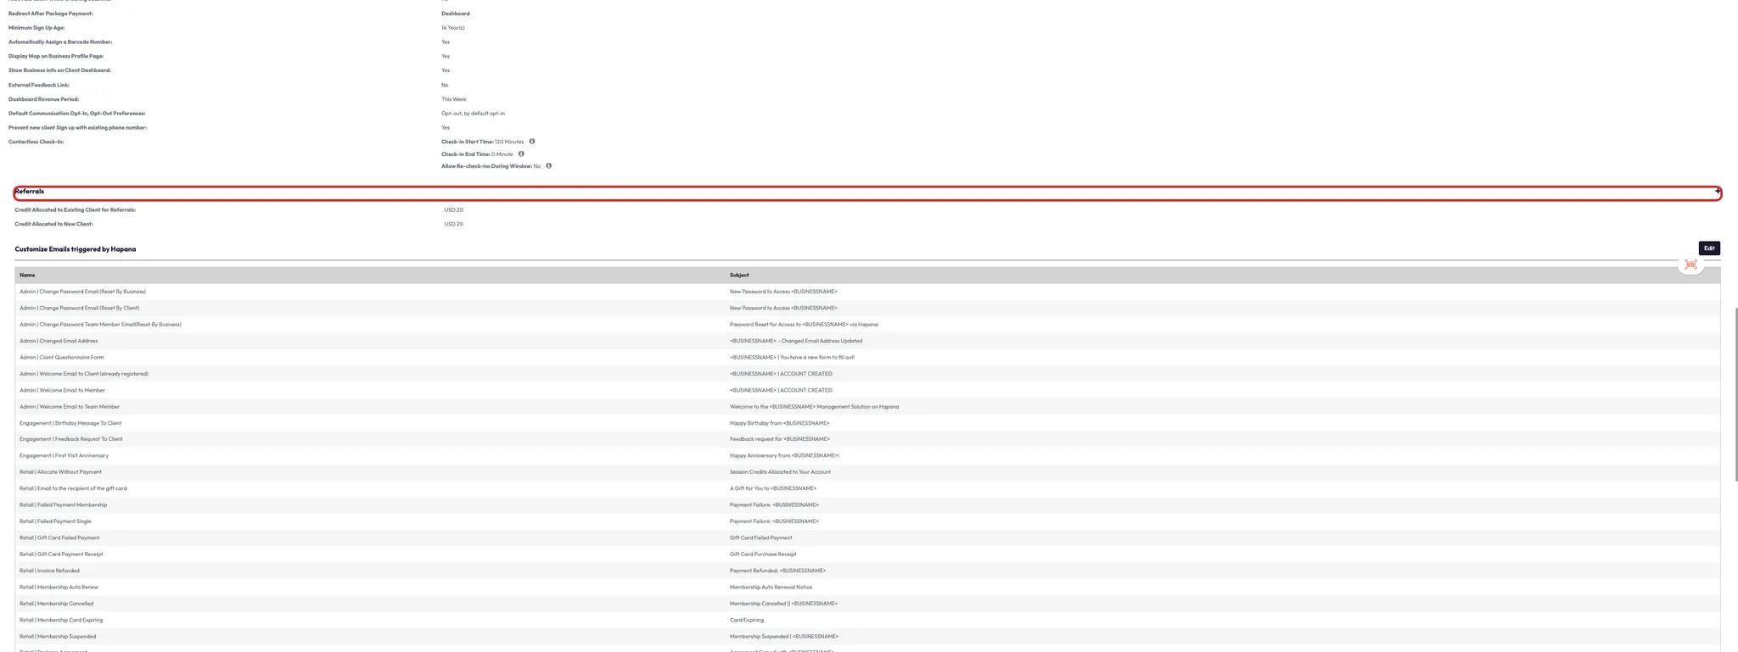Screen dimensions: 1738x652
Task: Expand the Referrals section with the plus icon
Action: pyautogui.click(x=1718, y=192)
